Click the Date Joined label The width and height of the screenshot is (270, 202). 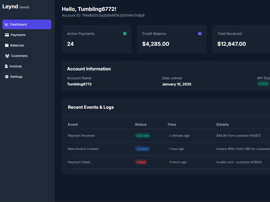(x=172, y=78)
